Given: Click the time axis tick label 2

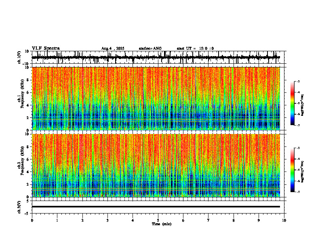Looking at the screenshot, I should [82, 220].
